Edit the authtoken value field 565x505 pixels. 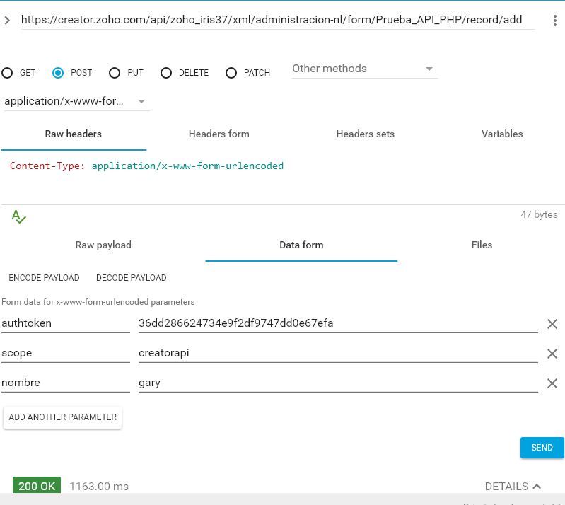[338, 323]
